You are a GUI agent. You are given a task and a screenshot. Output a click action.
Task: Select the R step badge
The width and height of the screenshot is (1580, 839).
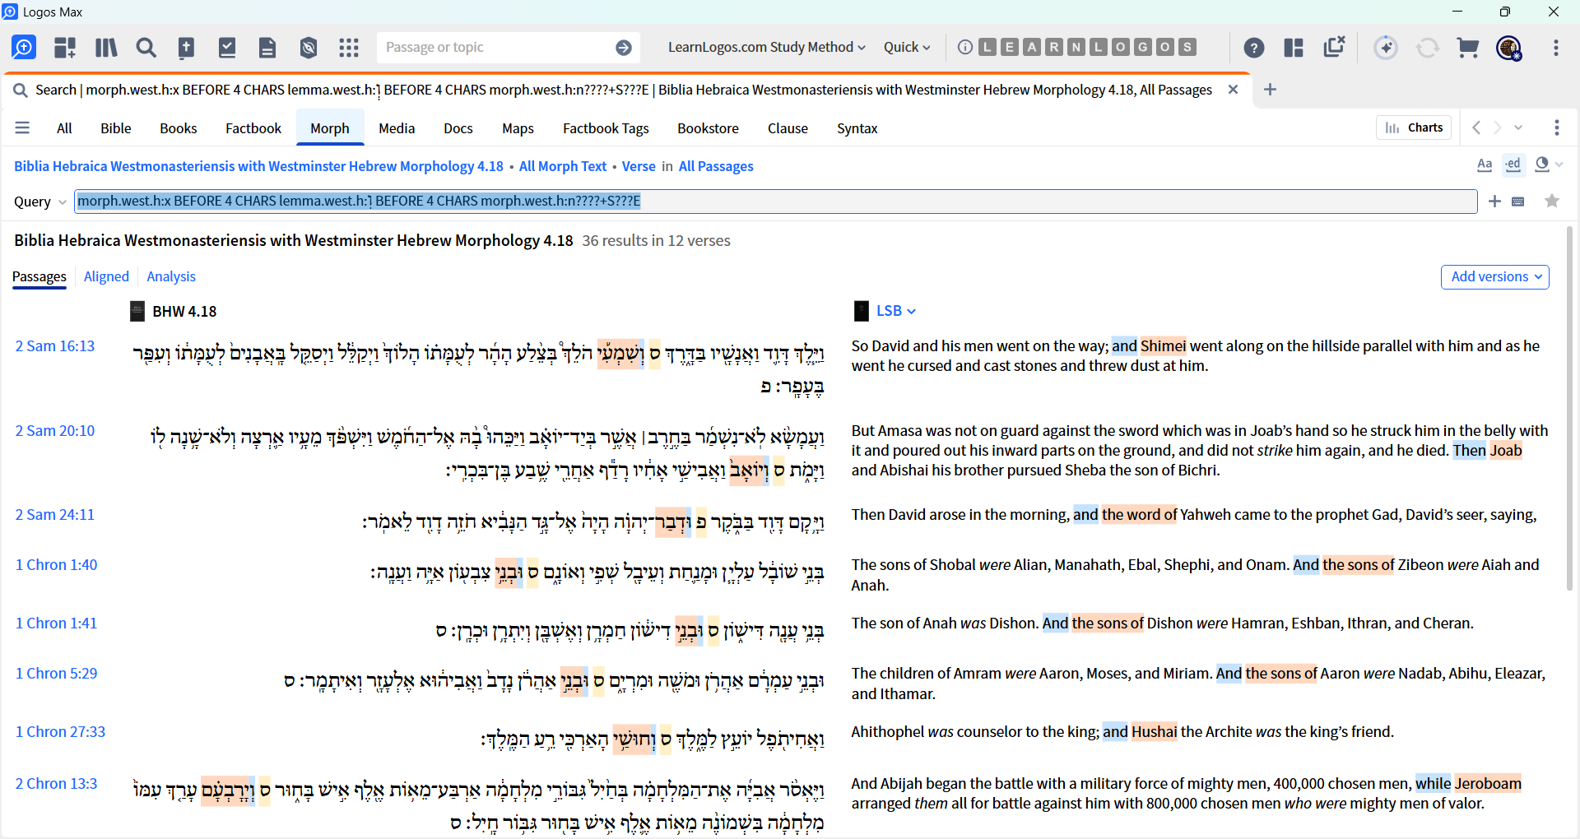tap(1054, 47)
